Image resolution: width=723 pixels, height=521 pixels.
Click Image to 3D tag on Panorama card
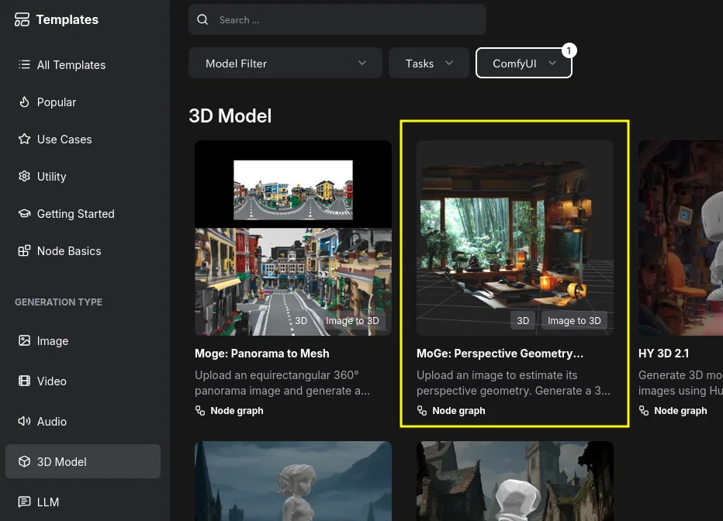[352, 321]
